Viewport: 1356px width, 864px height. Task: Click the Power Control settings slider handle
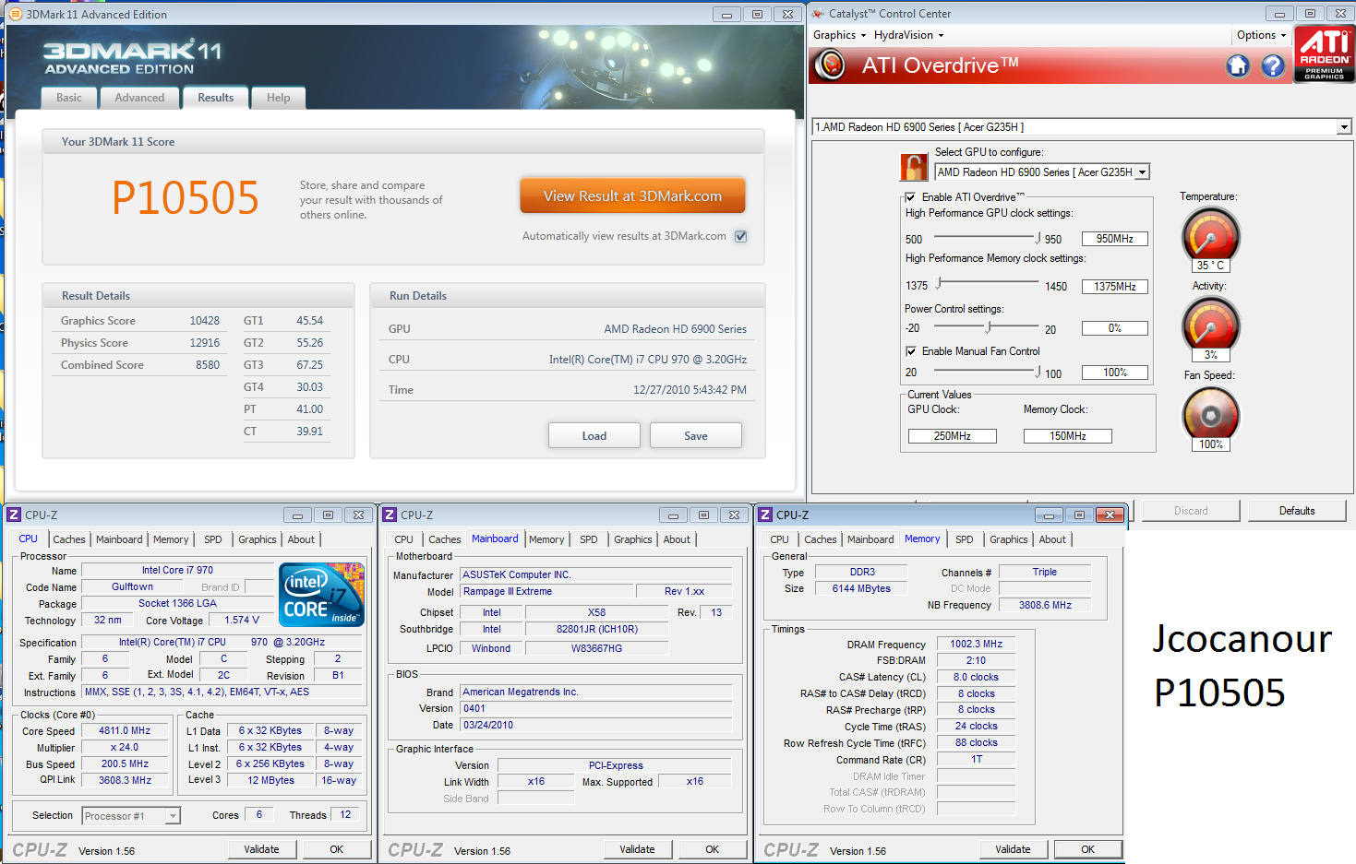point(989,326)
